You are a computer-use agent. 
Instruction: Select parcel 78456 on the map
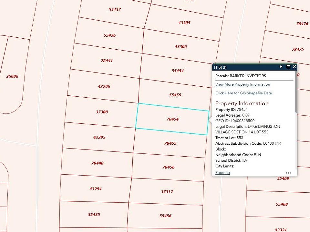click(x=169, y=167)
